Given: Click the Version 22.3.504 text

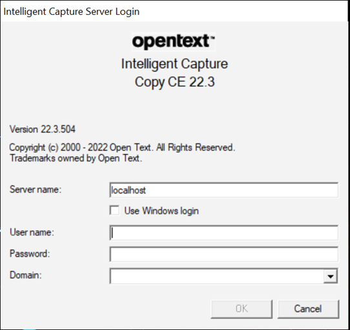Looking at the screenshot, I should click(43, 129).
